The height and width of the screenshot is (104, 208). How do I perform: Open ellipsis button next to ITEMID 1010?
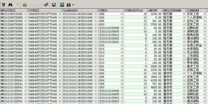[122, 63]
